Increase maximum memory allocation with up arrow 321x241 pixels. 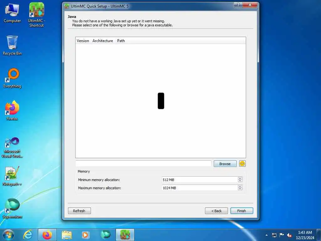point(240,186)
